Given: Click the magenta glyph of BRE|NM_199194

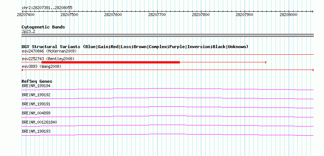Looking at the screenshot, I should click(167, 89).
